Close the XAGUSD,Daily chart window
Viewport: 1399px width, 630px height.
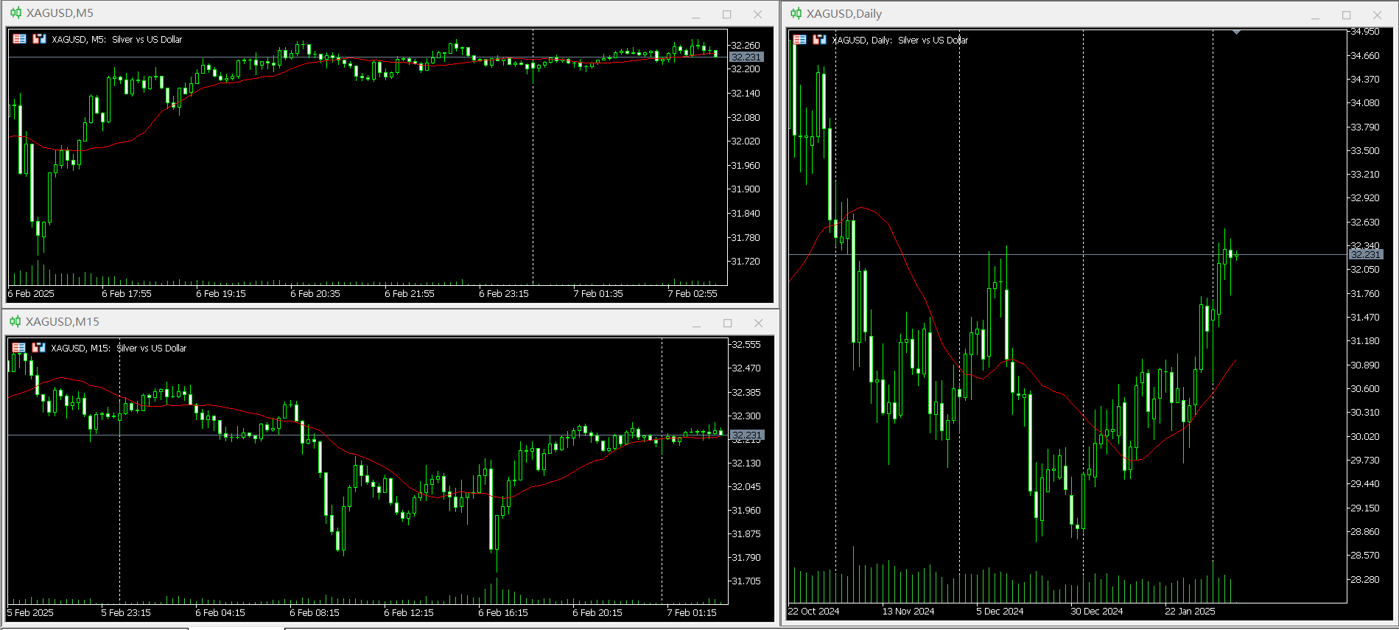point(1377,15)
